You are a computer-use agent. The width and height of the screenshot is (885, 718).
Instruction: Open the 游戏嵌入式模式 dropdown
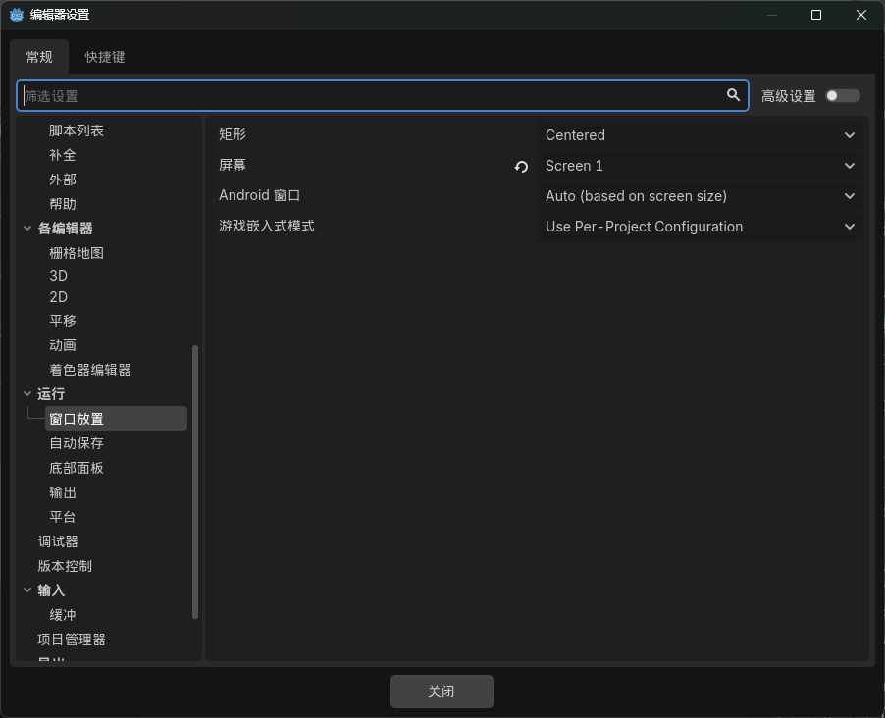(x=700, y=227)
